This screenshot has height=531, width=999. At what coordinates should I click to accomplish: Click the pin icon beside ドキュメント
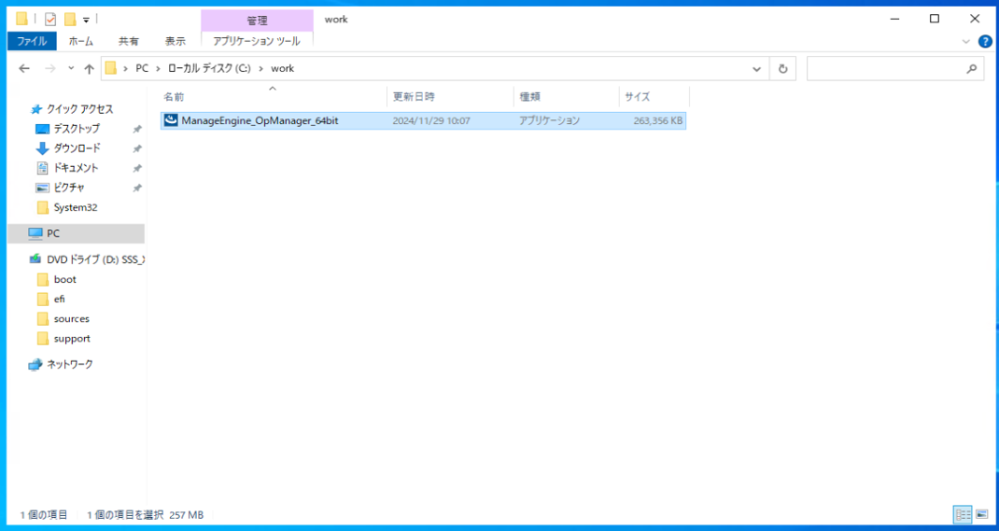(x=137, y=169)
